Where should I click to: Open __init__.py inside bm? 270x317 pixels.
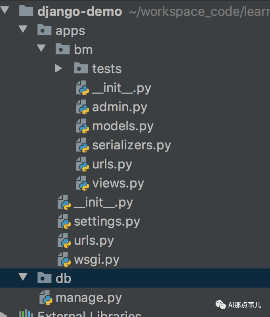click(x=121, y=88)
